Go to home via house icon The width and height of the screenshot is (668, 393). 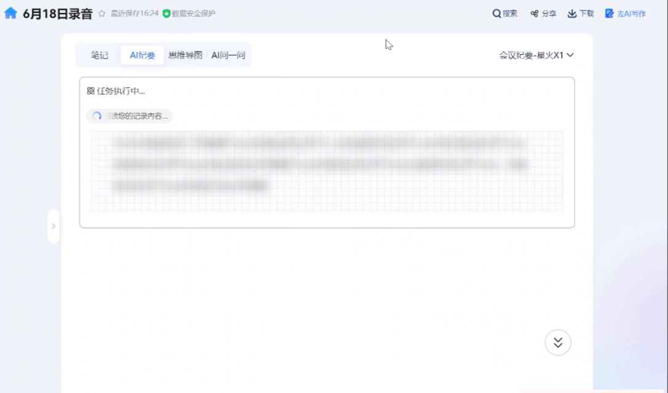[10, 13]
